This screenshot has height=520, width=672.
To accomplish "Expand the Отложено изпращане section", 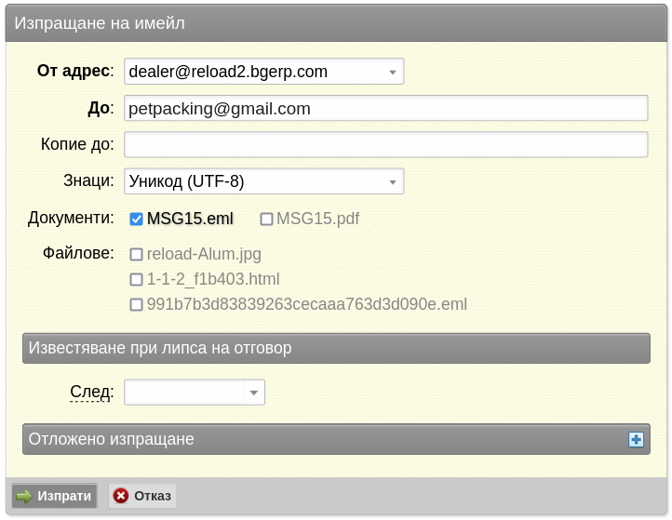I will [x=336, y=439].
